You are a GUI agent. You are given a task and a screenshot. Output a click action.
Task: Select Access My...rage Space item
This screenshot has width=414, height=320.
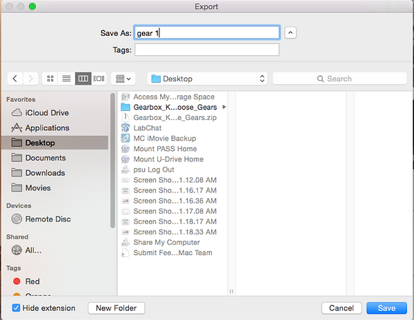[172, 97]
